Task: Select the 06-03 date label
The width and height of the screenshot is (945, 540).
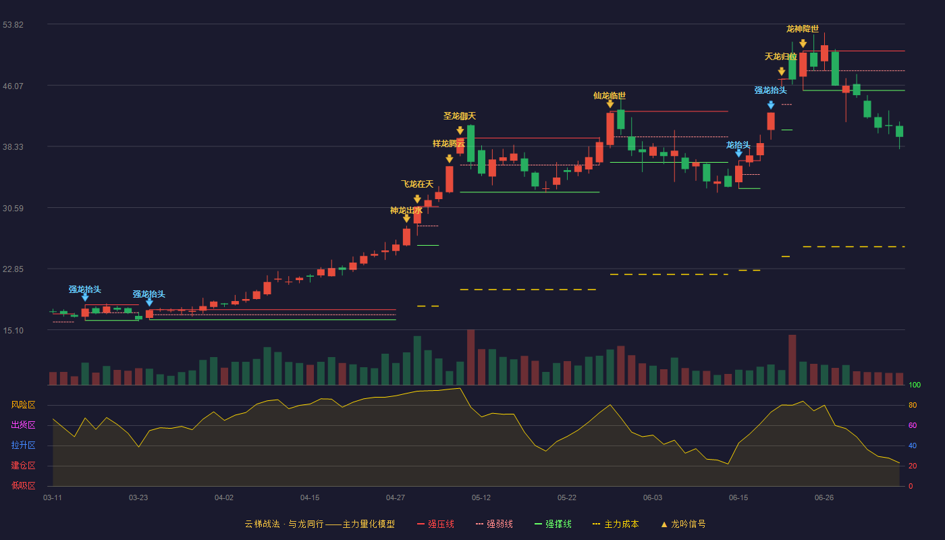Action: [653, 497]
